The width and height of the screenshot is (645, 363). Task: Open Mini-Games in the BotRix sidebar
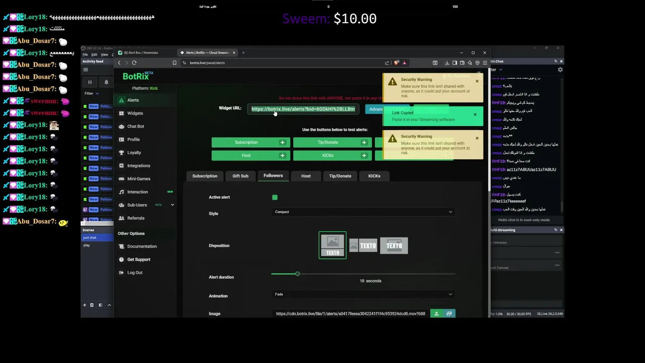(x=145, y=179)
